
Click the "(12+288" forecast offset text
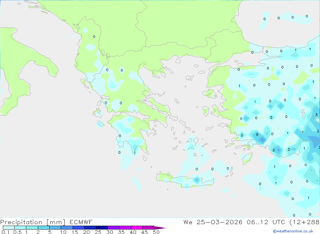(x=305, y=222)
